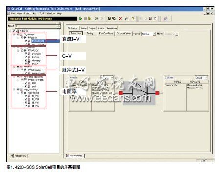Toggle the vdp_resistivity checkbox
221x176 pixels.
point(18,89)
